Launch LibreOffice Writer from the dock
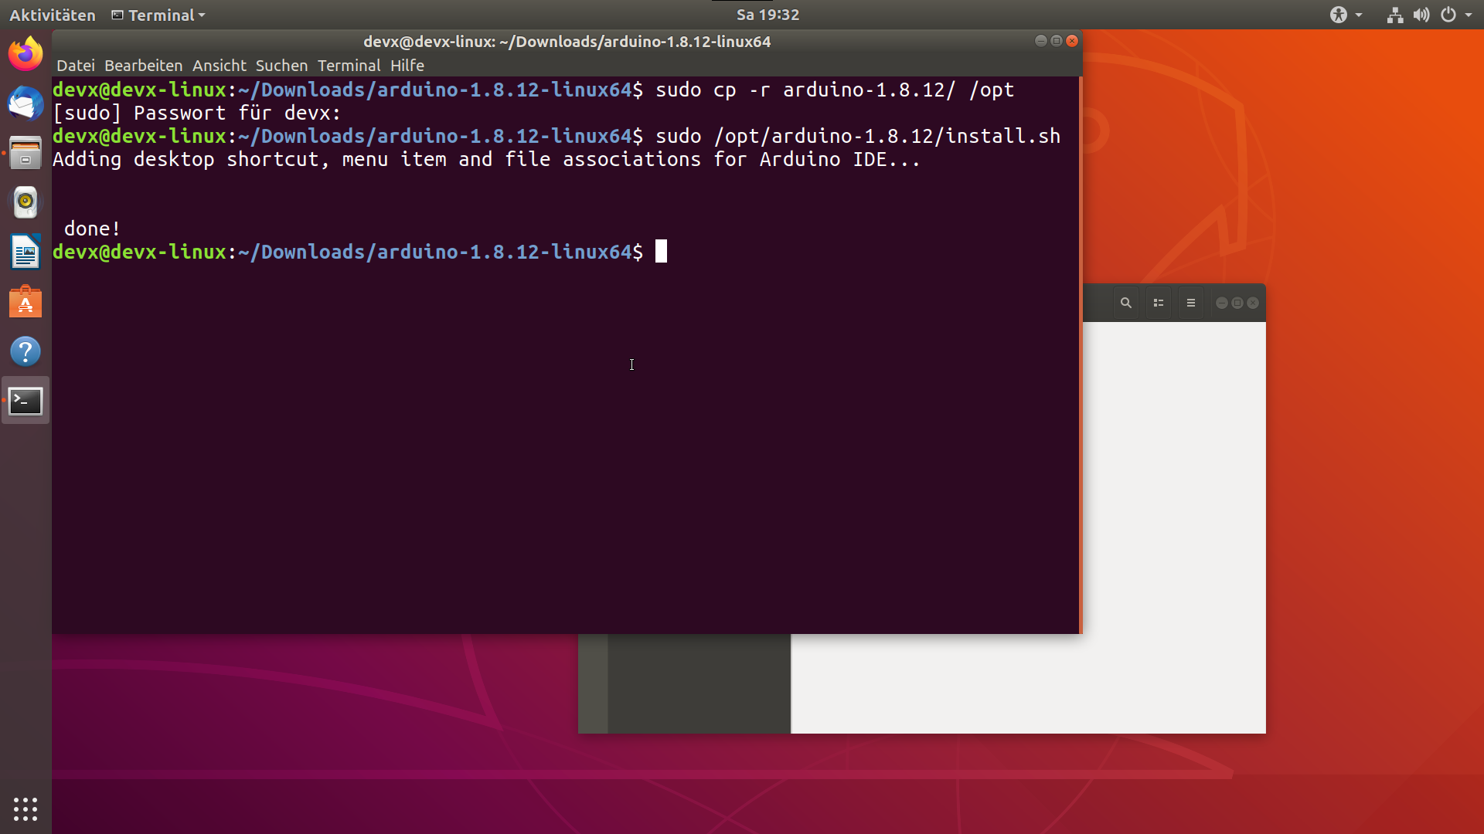Viewport: 1484px width, 834px height. (x=26, y=253)
